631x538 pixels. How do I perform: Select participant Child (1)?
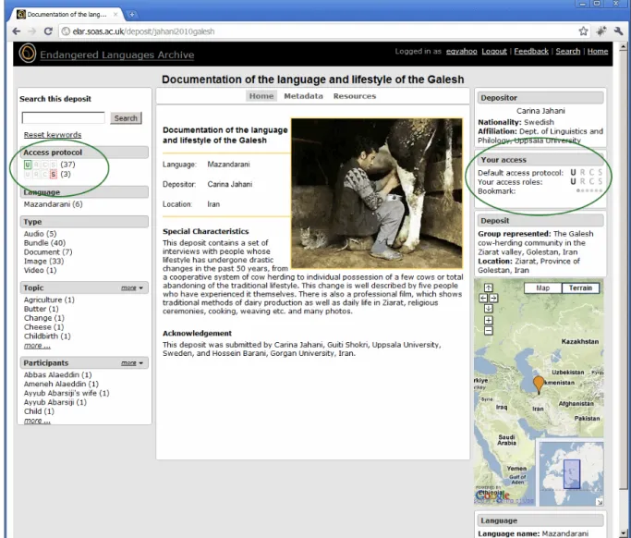tap(39, 411)
